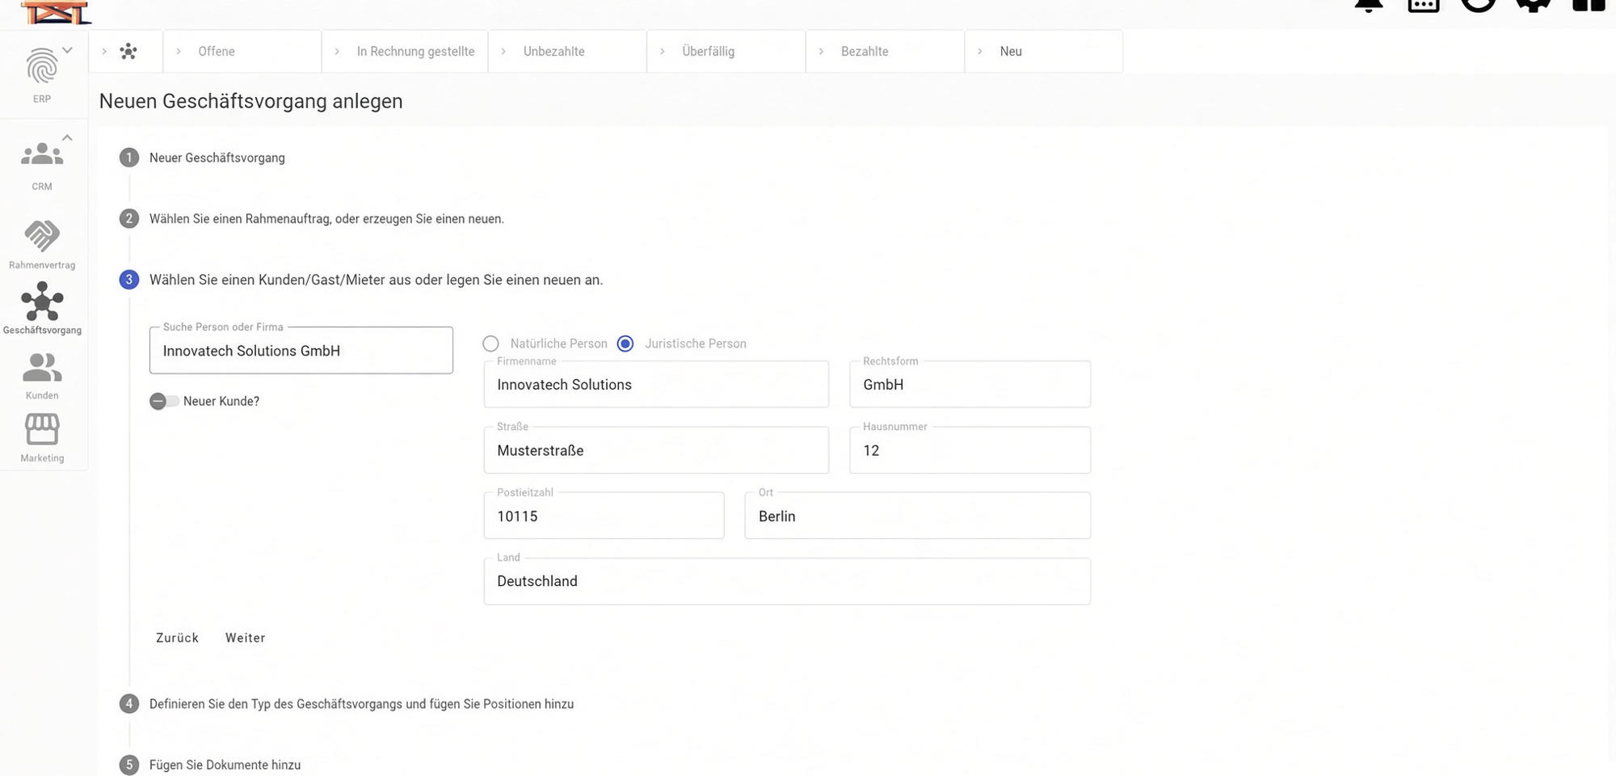Open the Kunden sidebar icon
The height and width of the screenshot is (776, 1616).
point(42,368)
